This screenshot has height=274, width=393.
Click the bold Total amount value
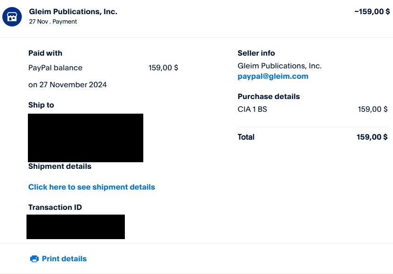[372, 137]
